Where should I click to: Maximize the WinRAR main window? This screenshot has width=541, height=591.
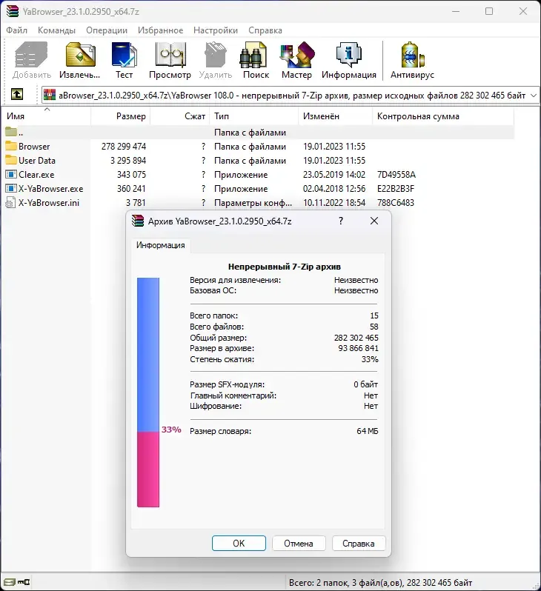pos(489,11)
